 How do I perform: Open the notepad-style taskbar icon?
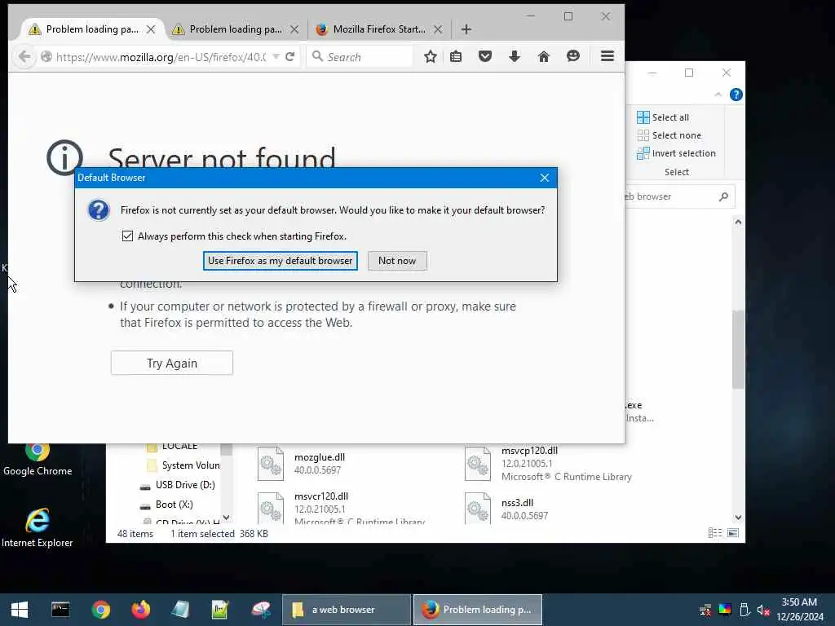click(x=180, y=610)
